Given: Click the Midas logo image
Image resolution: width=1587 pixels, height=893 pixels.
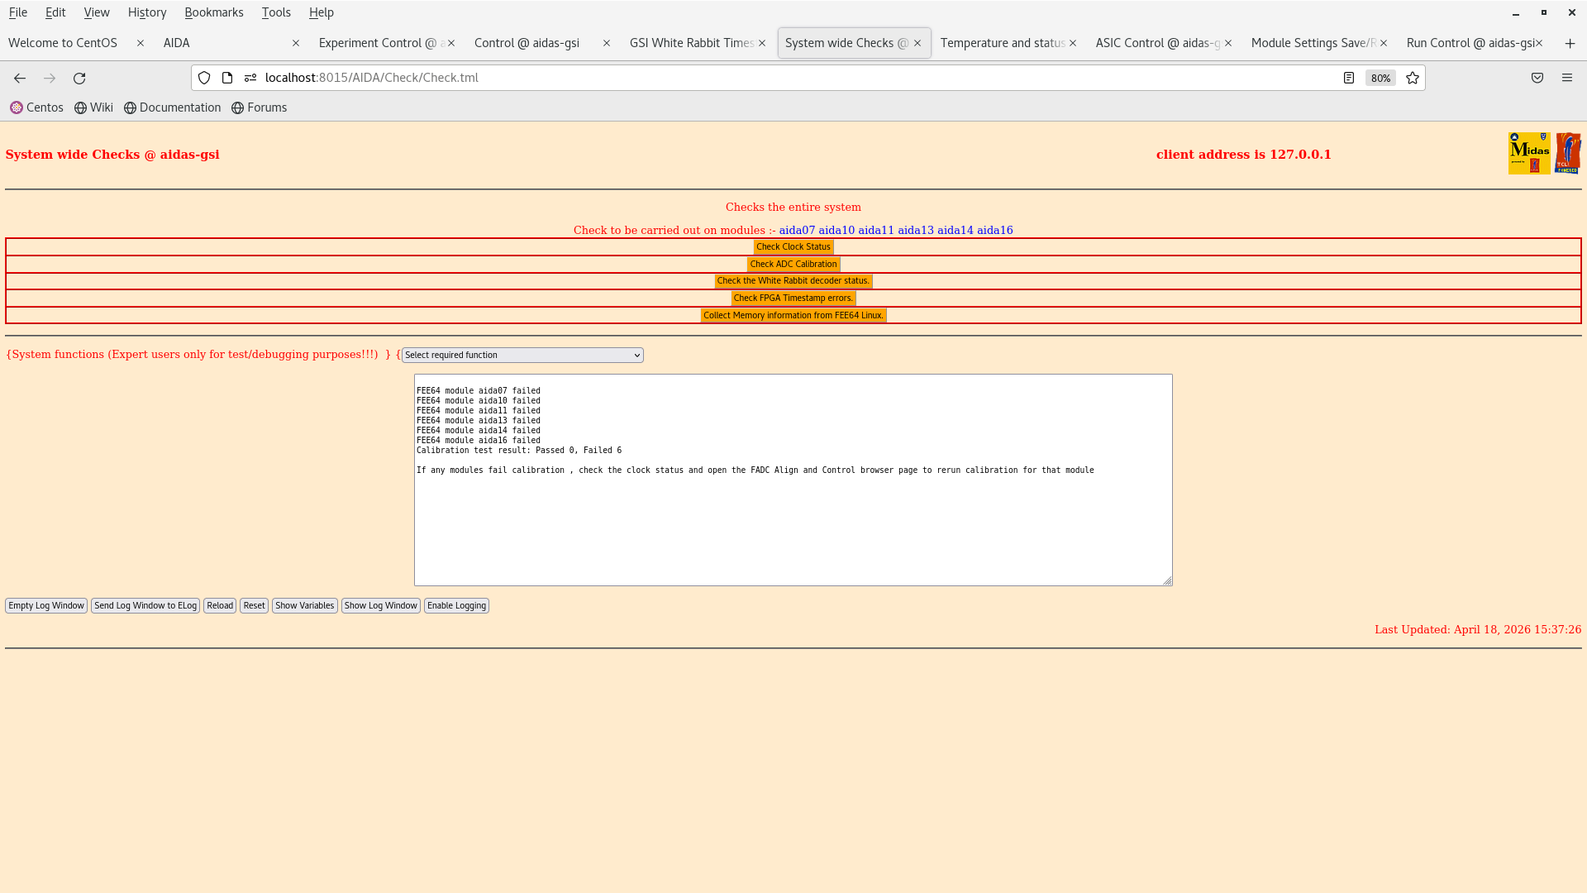Looking at the screenshot, I should click(x=1529, y=153).
